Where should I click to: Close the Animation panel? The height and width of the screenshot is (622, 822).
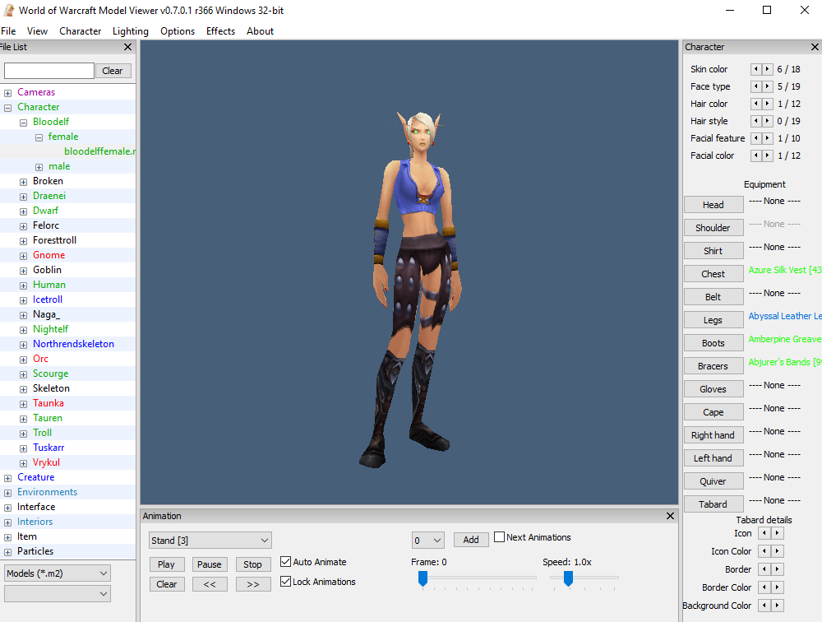(x=670, y=516)
